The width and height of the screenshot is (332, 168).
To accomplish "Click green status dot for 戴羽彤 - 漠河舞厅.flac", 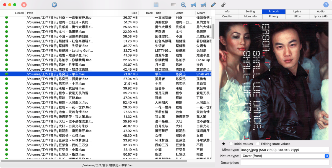I will [7, 131].
